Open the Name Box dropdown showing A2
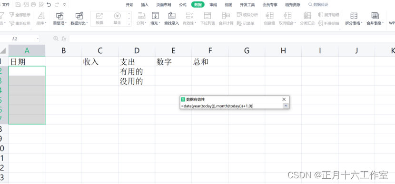395x184 pixels. 38,39
